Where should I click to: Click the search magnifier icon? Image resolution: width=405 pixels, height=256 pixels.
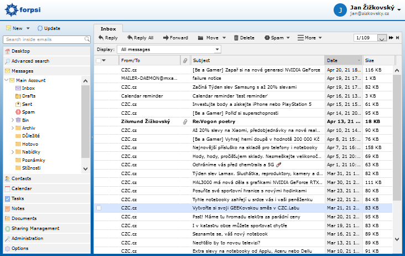[87, 39]
